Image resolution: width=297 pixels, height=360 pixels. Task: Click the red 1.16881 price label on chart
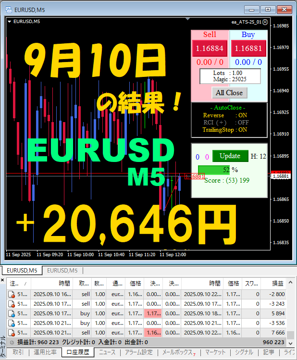tap(195, 176)
